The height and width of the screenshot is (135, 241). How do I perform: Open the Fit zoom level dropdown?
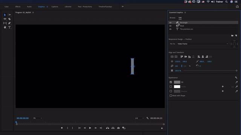click(38, 118)
